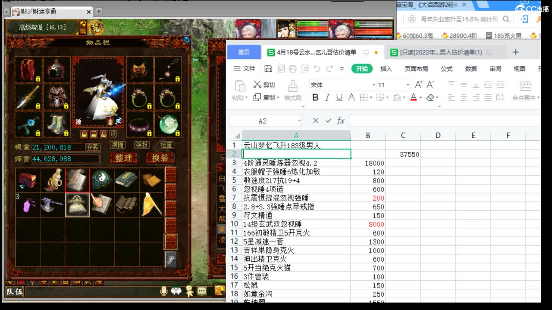Open the font name dropdown 宋体
The width and height of the screenshot is (552, 310).
[x=373, y=85]
